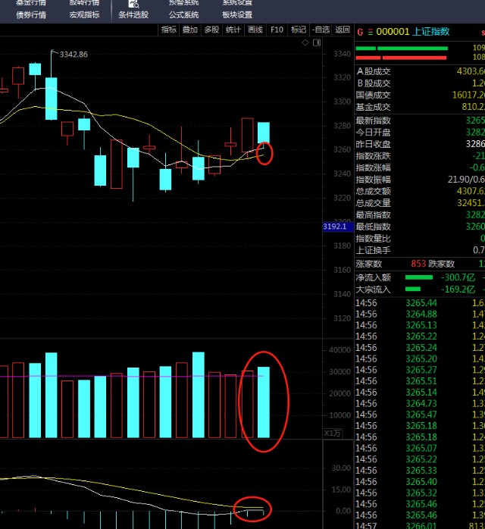485x529 pixels.
Task: Click the X1万 volume scale label
Action: coord(333,433)
